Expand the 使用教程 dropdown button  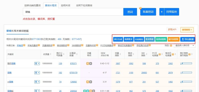187,30
